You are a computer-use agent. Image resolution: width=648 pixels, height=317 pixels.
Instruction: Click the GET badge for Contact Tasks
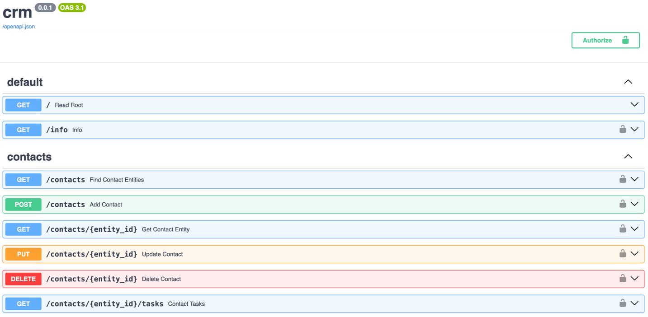point(24,303)
